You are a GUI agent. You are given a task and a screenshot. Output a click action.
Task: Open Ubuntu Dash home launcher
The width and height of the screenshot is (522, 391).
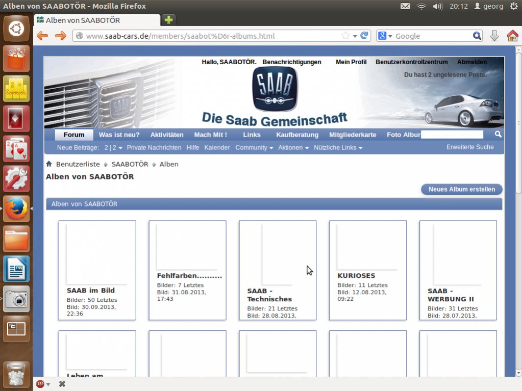(16, 29)
